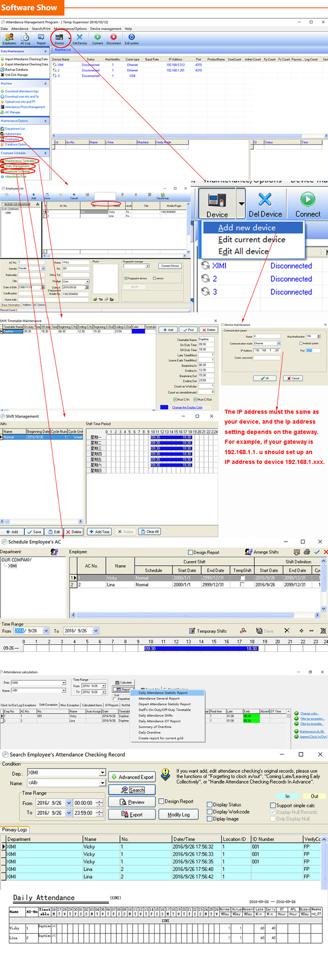The width and height of the screenshot is (328, 955).
Task: Open the Attendance menu in main window
Action: pos(20,29)
